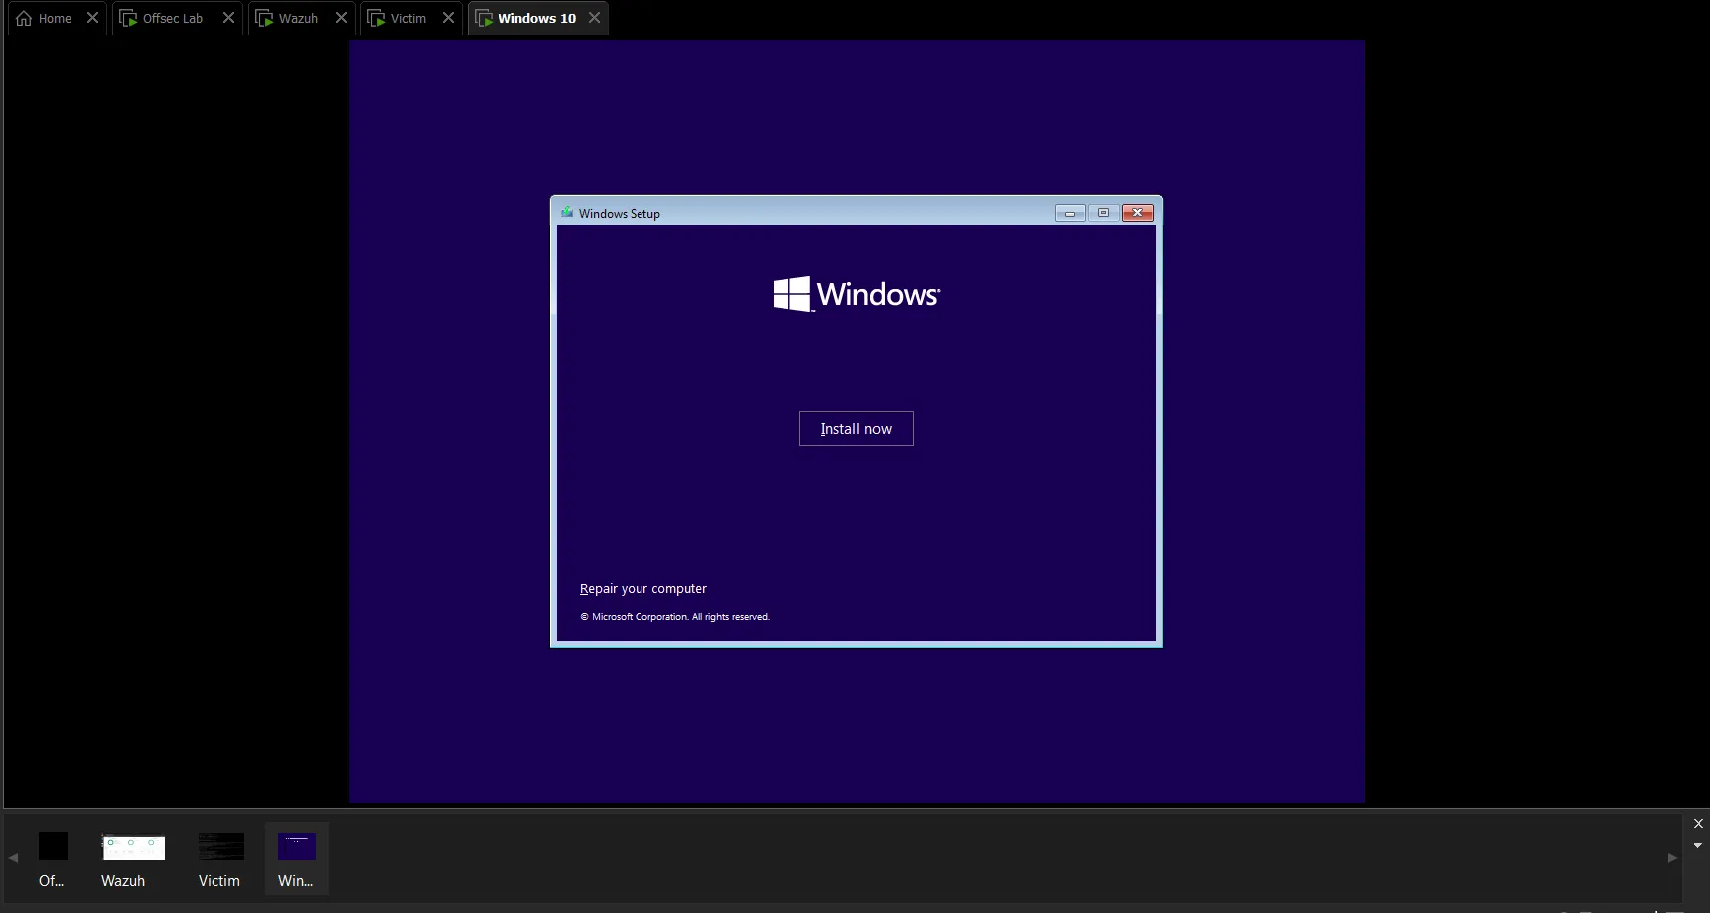Image resolution: width=1710 pixels, height=913 pixels.
Task: Minimize the Windows Setup dialog
Action: 1069,213
